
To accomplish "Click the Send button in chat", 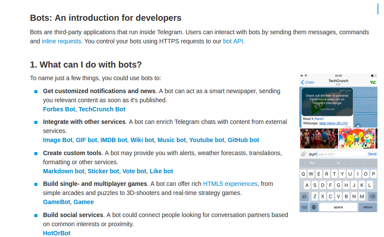I will tap(372, 154).
